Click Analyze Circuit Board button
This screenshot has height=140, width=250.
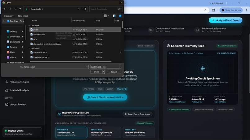(x=225, y=20)
